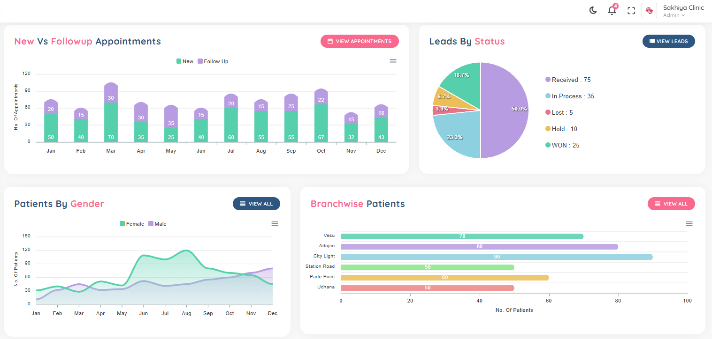Click the Sakhiya Clinic logo
The height and width of the screenshot is (339, 712).
coord(649,10)
